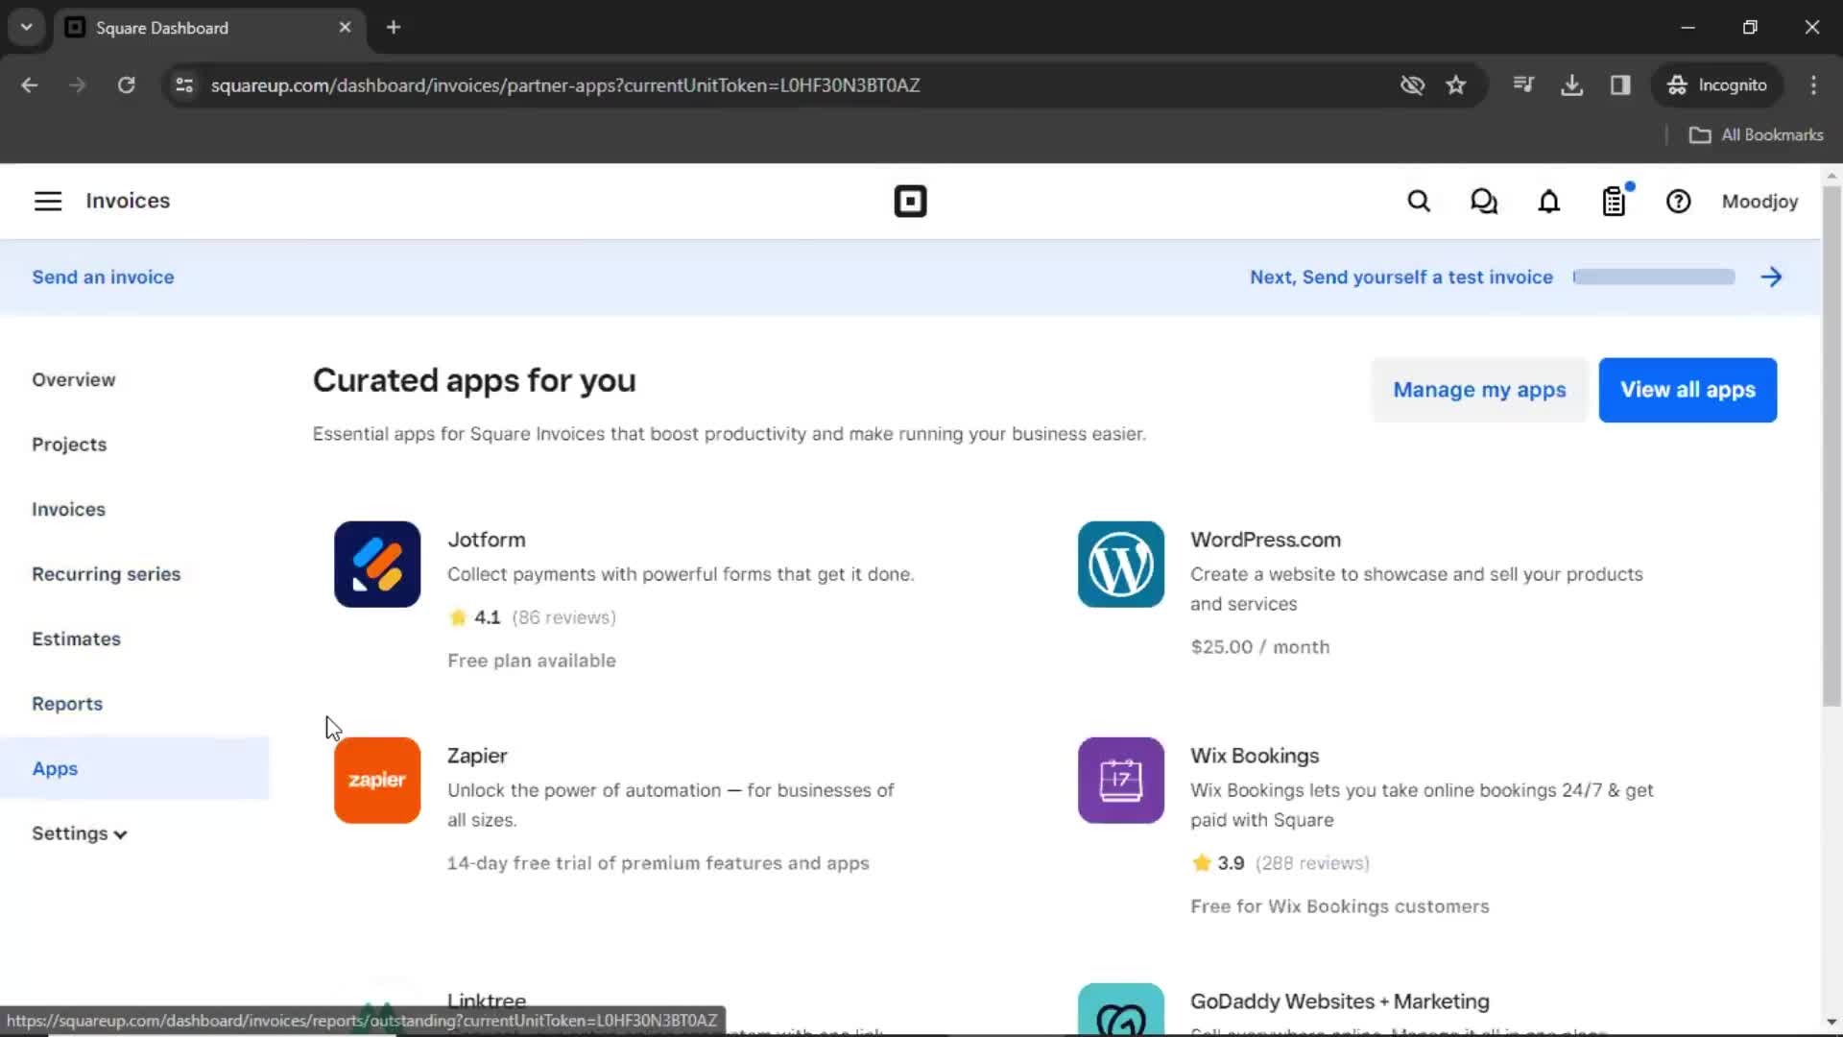This screenshot has width=1843, height=1037.
Task: Go to Overview in sidebar
Action: pyautogui.click(x=74, y=380)
